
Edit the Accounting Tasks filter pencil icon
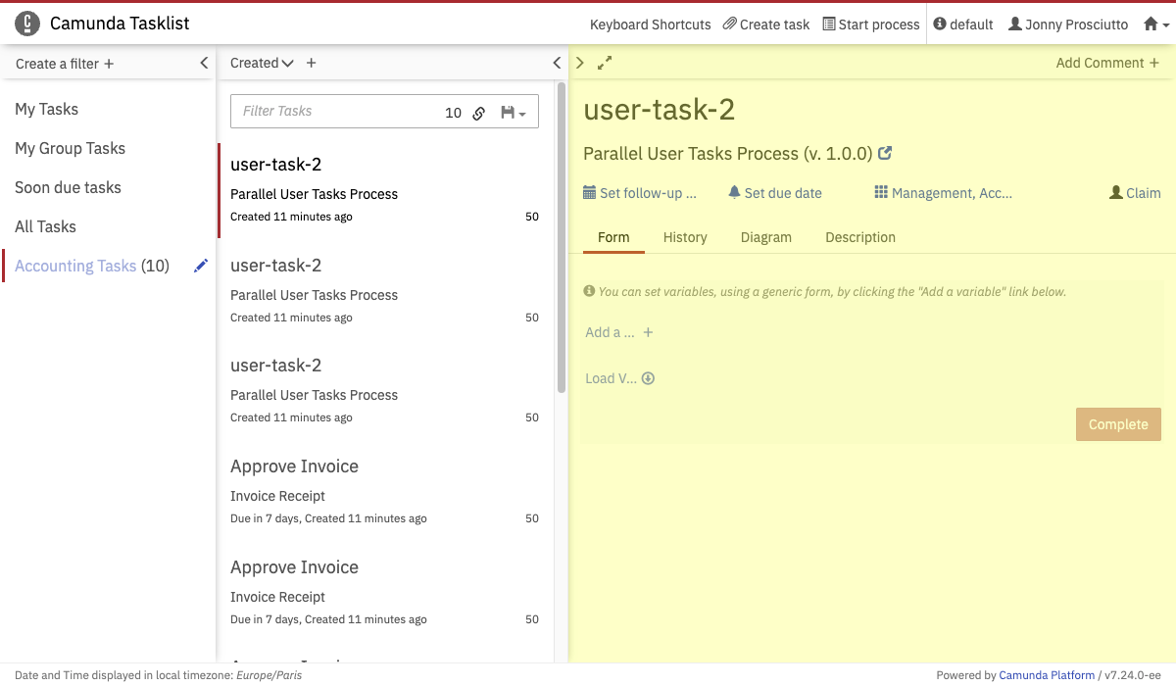201,266
